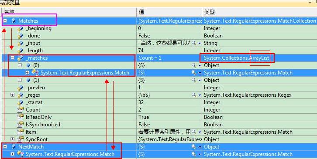Expand the SyncRoot property node
The image size is (317, 159).
13,139
